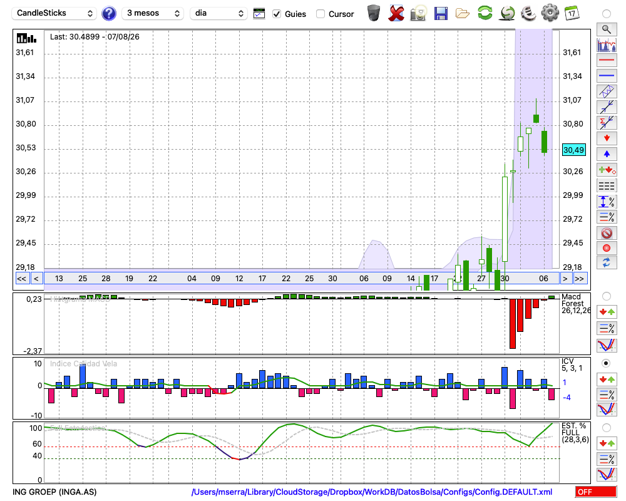Enable the Cursor checkbox

(x=320, y=14)
